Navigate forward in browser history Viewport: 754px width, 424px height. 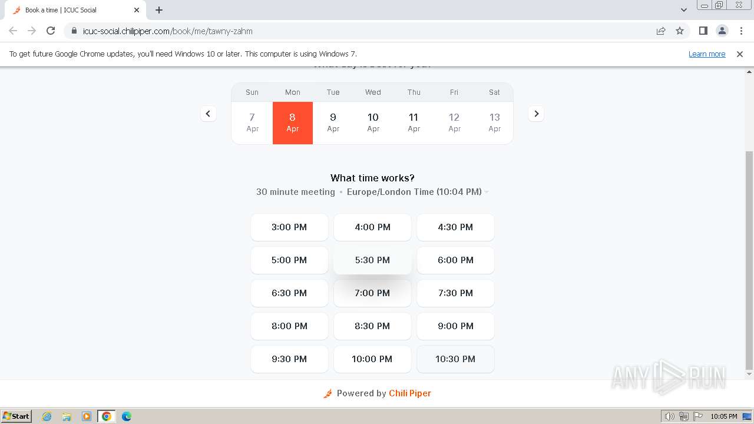click(x=32, y=31)
